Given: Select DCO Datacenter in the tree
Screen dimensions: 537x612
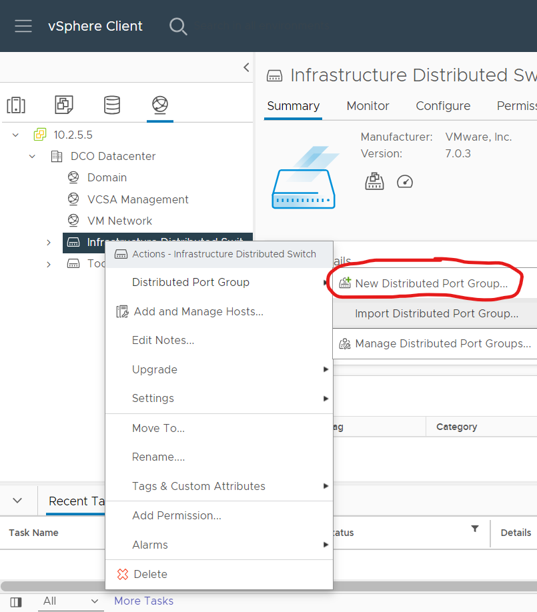Looking at the screenshot, I should (113, 156).
